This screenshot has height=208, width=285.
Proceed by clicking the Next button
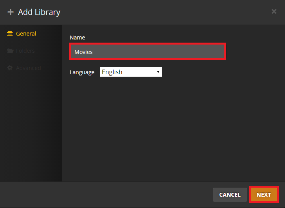click(x=263, y=194)
